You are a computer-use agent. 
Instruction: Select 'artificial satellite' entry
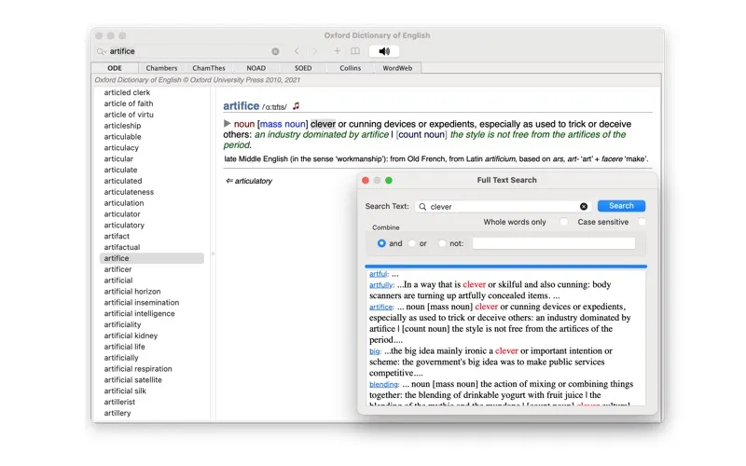(132, 380)
